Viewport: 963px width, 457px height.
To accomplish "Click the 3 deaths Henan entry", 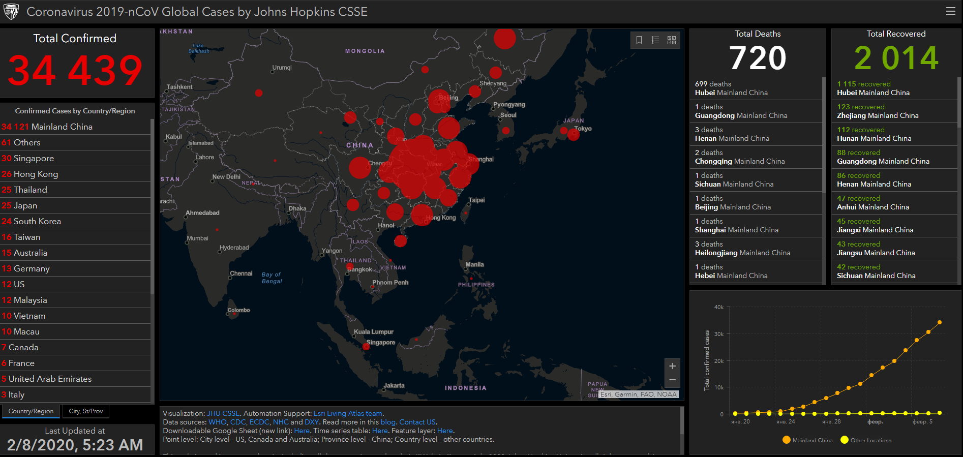I will 756,134.
